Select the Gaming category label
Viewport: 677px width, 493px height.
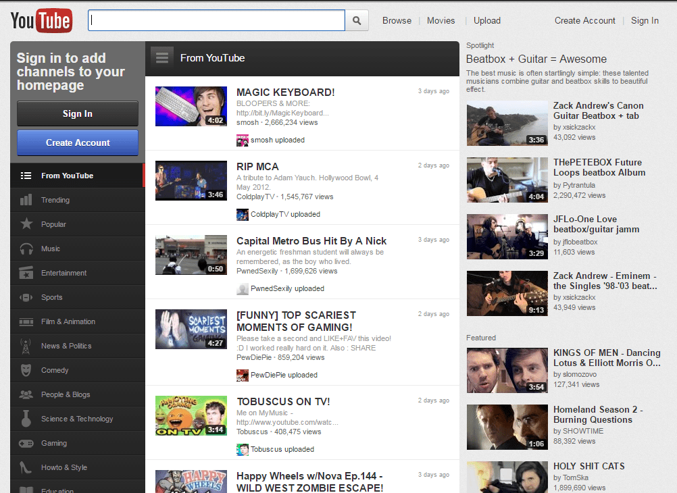[54, 443]
